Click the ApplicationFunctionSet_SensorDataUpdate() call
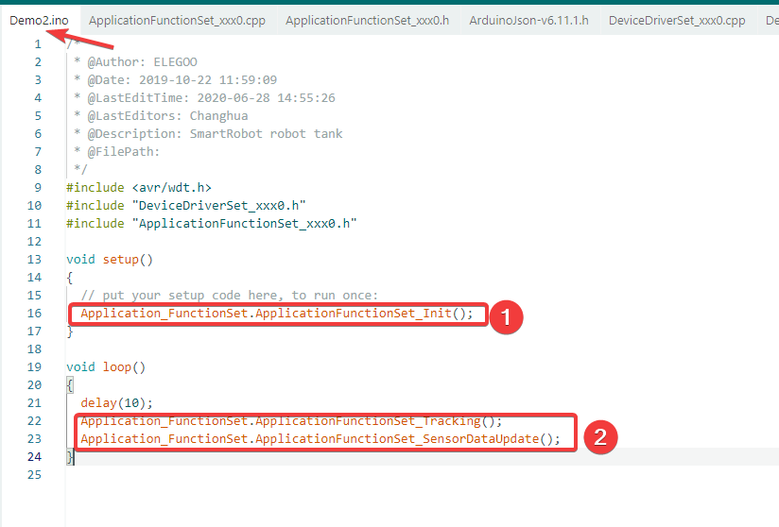 point(320,438)
